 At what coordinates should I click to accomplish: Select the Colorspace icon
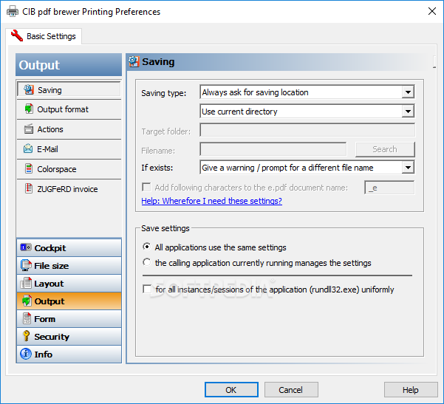point(29,169)
